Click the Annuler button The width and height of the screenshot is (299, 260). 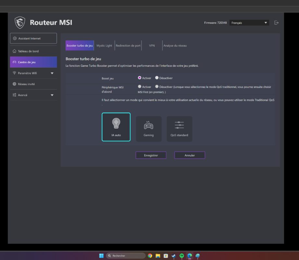tap(190, 155)
